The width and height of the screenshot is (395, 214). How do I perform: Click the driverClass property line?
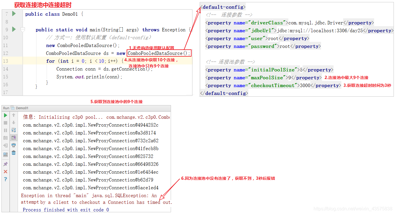[290, 23]
